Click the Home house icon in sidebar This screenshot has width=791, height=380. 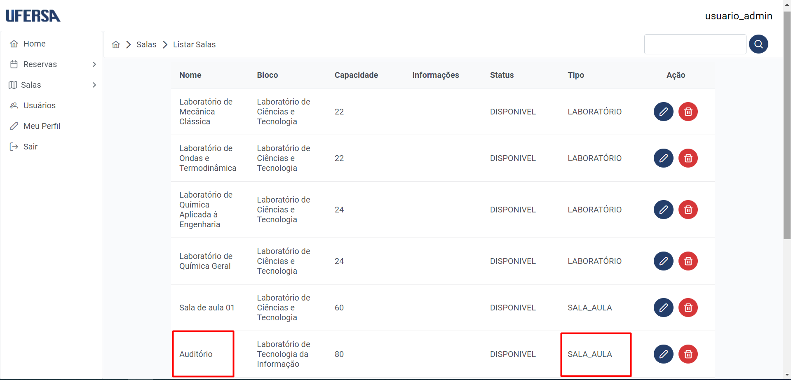pyautogui.click(x=14, y=44)
